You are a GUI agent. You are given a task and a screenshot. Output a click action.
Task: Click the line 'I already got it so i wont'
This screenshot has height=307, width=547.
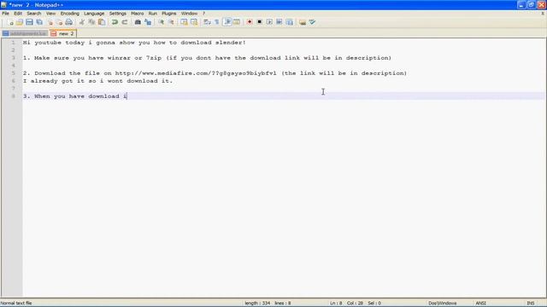(x=98, y=81)
